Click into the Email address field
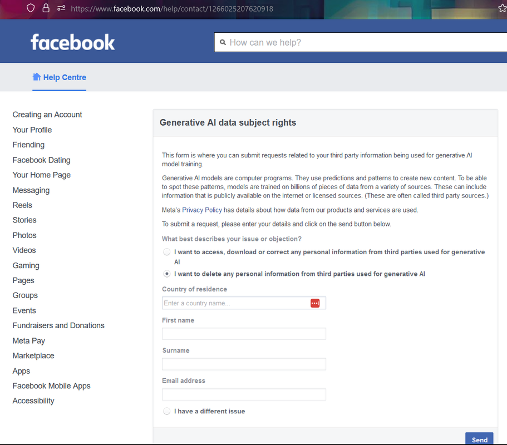The height and width of the screenshot is (445, 507). [244, 394]
